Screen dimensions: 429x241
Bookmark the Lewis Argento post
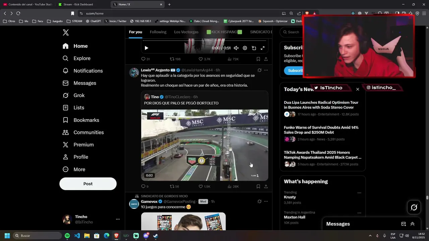click(x=258, y=186)
